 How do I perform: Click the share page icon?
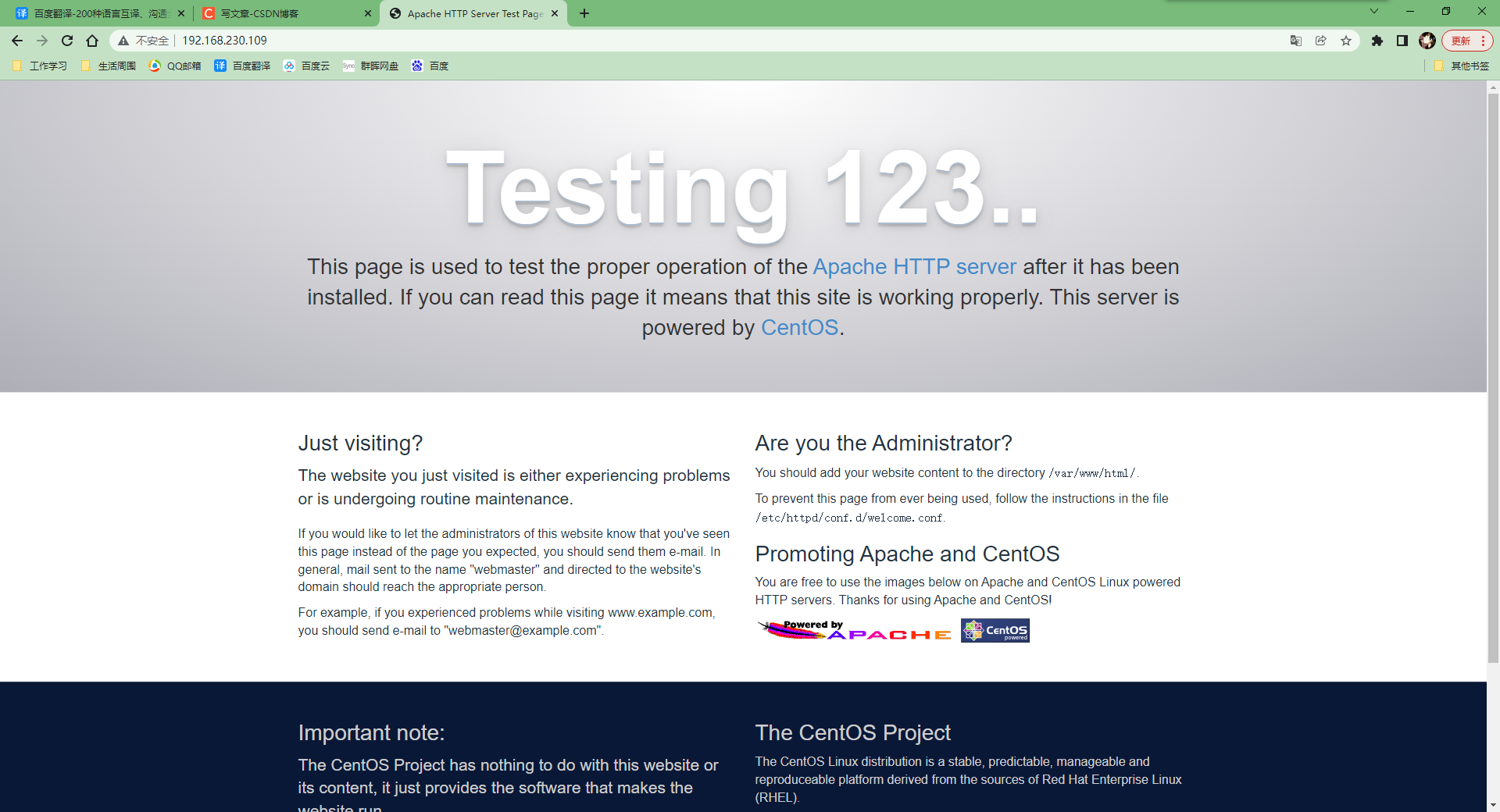[x=1321, y=41]
